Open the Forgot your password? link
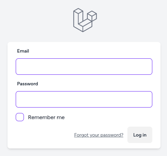The width and height of the screenshot is (167, 156). pos(99,135)
